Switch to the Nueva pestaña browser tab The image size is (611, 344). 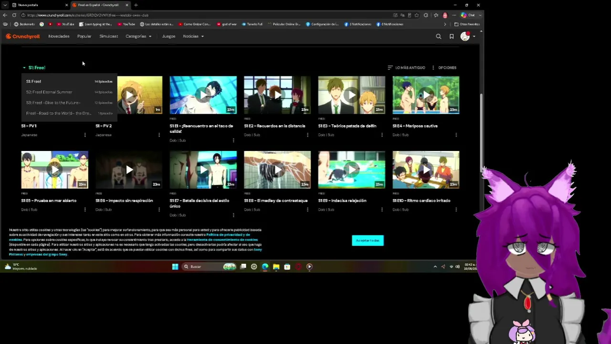click(39, 5)
